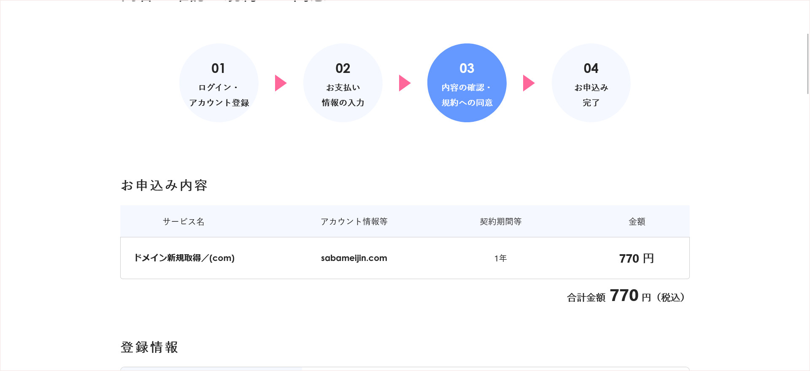Viewport: 810px width, 371px height.
Task: Click the sabameijin.com domain name
Action: click(354, 258)
